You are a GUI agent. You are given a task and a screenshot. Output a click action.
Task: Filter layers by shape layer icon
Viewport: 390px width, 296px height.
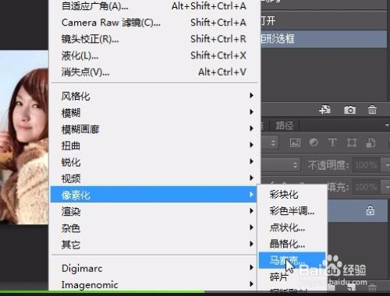click(352, 143)
